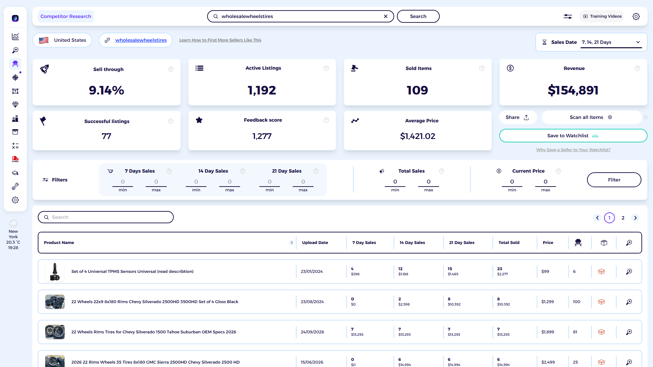
Task: Set the Total Sales max field
Action: [429, 182]
